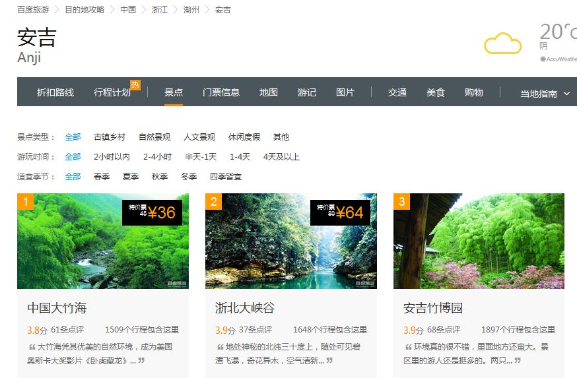
Task: Open the 61条点评 reviews link
Action: click(67, 330)
